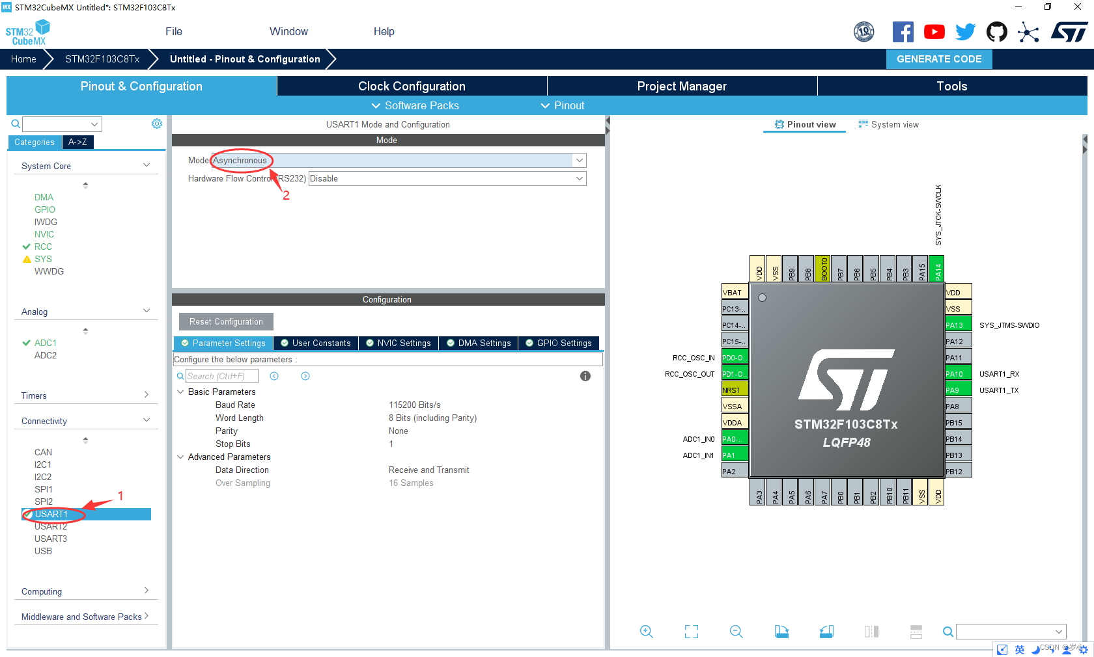Open the Pinout dropdown menu
1094x657 pixels.
[563, 105]
